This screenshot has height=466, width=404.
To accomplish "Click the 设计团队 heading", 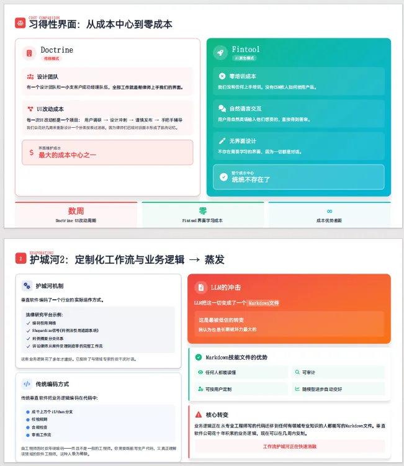I will coord(48,77).
